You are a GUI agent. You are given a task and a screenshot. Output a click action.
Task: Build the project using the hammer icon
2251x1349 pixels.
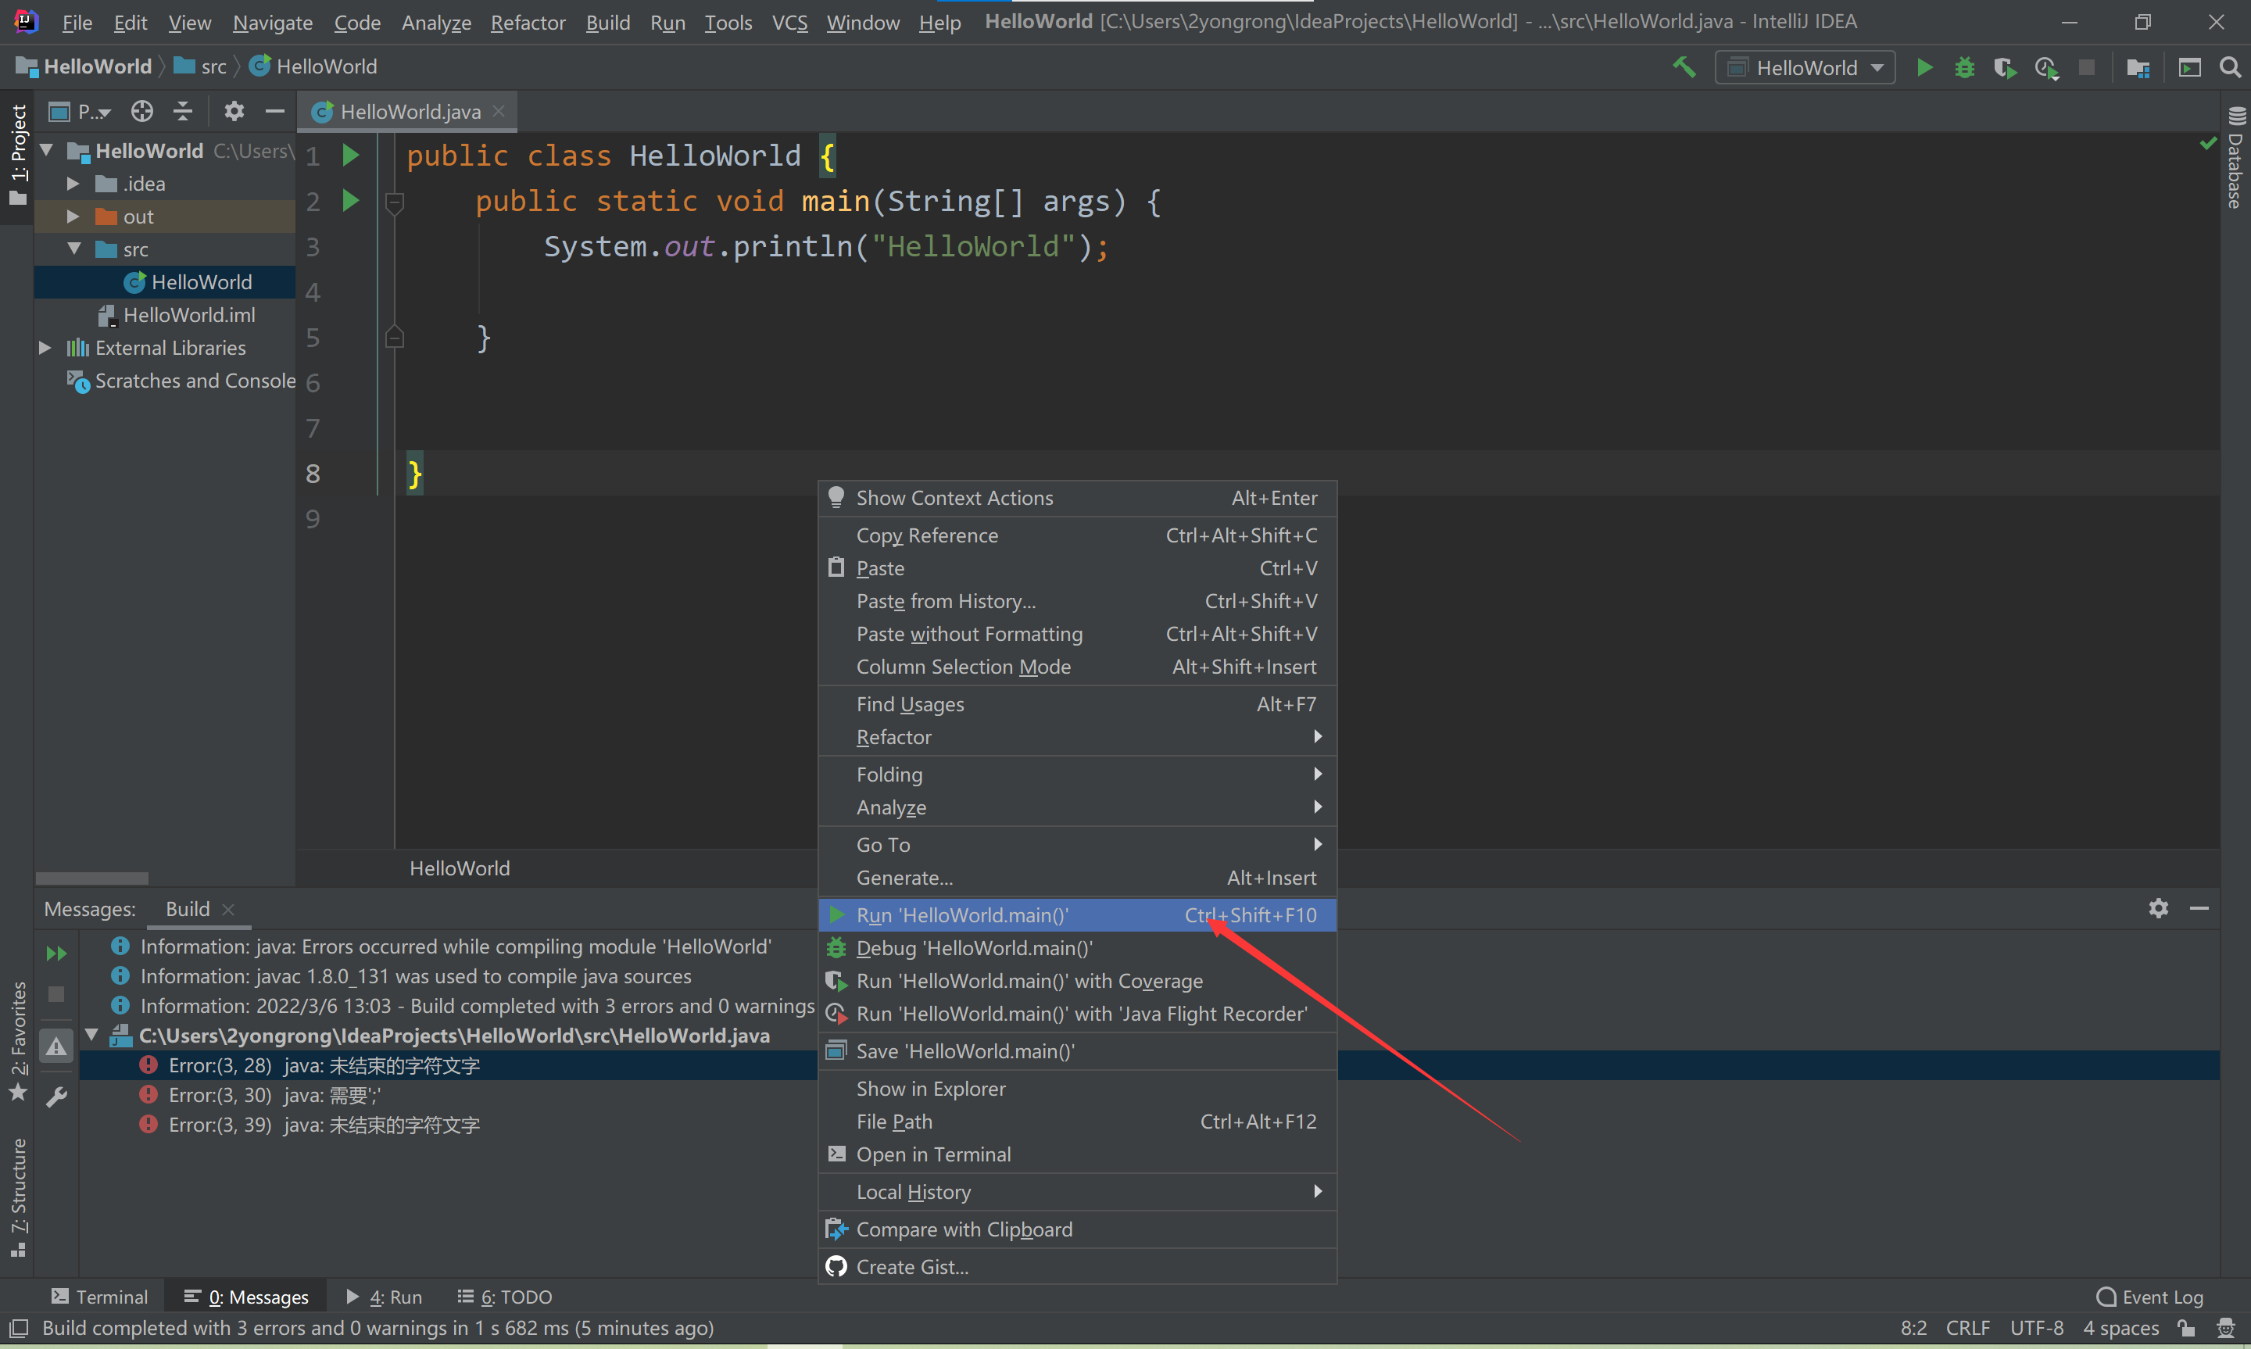point(1684,66)
